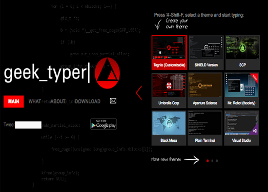This screenshot has width=268, height=192.
Task: Go to the DOWNLOAD menu item
Action: pos(88,101)
